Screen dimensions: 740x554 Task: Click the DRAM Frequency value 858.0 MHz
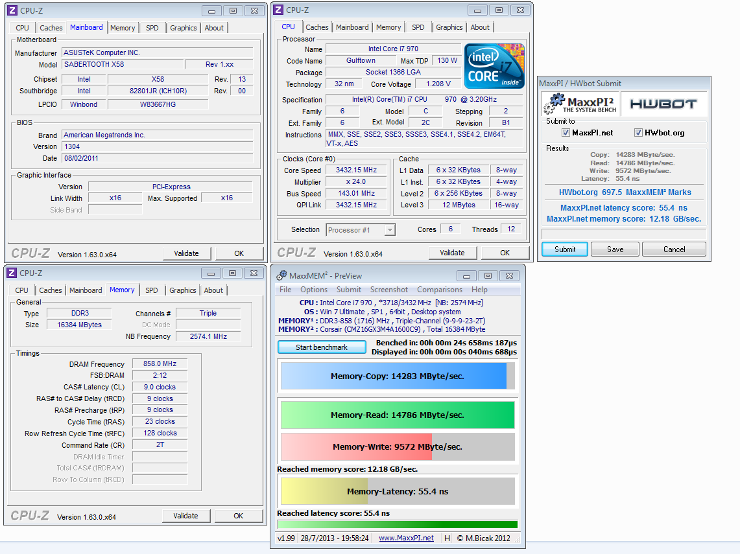click(x=160, y=364)
